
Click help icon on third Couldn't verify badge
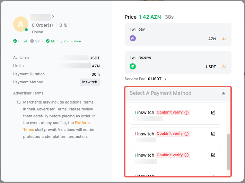(186, 155)
